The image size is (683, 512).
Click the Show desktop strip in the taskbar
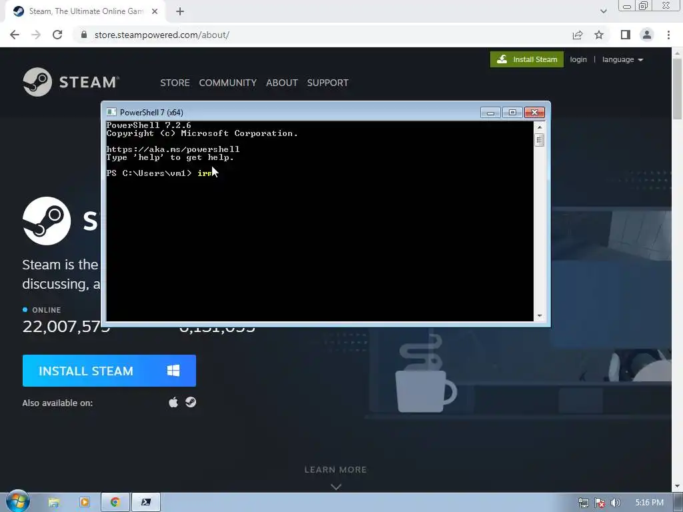click(680, 503)
